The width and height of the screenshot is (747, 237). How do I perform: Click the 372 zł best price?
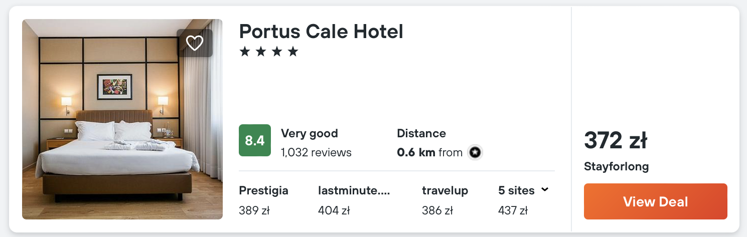click(616, 141)
